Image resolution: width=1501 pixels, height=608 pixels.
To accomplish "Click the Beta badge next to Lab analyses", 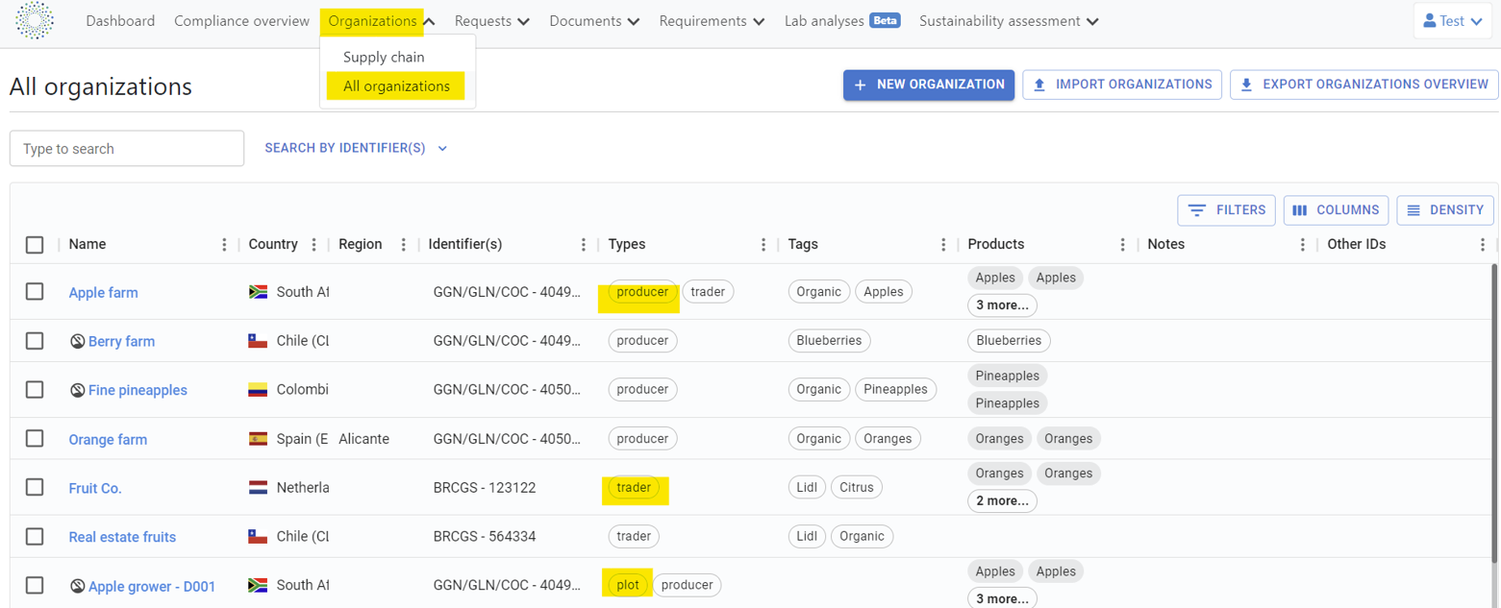I will point(885,20).
